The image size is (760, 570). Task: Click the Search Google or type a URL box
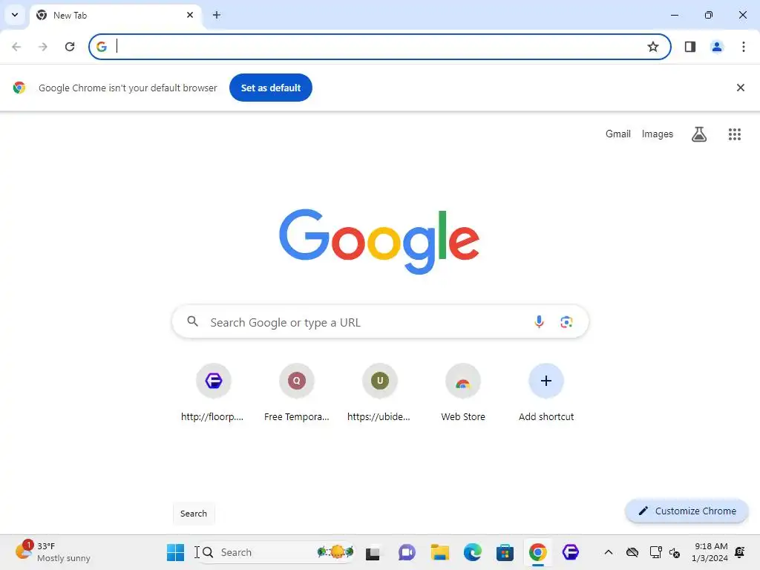coord(380,322)
